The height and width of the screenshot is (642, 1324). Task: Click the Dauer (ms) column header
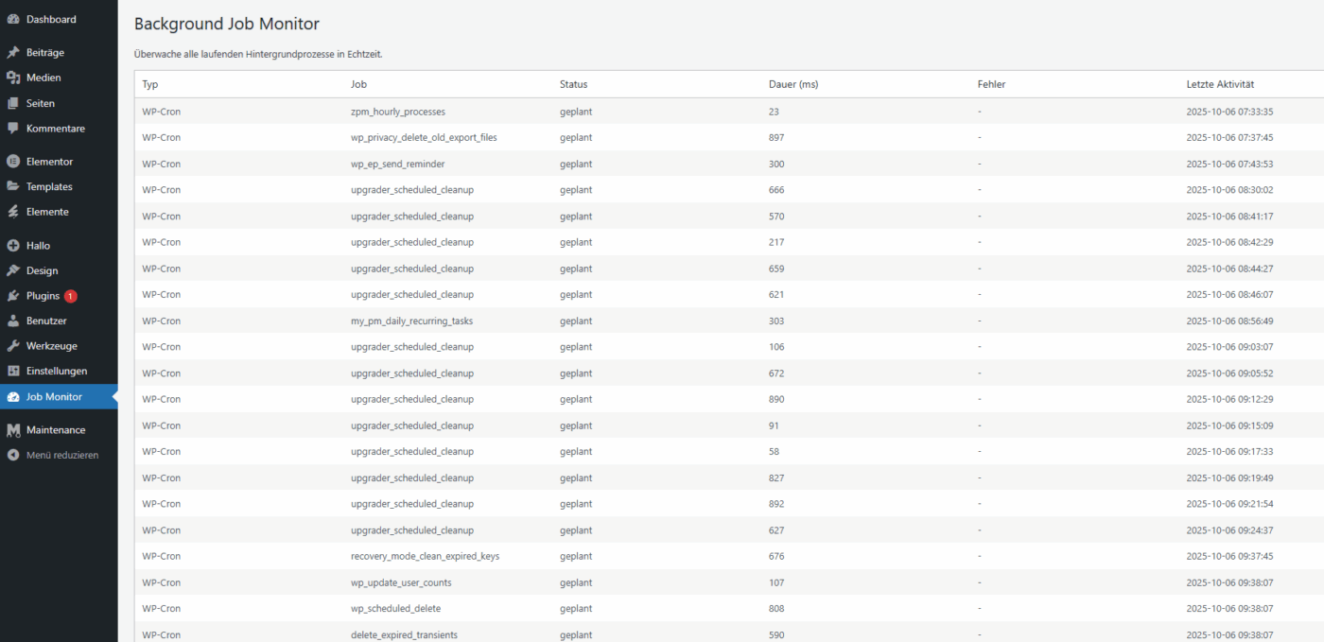coord(793,84)
